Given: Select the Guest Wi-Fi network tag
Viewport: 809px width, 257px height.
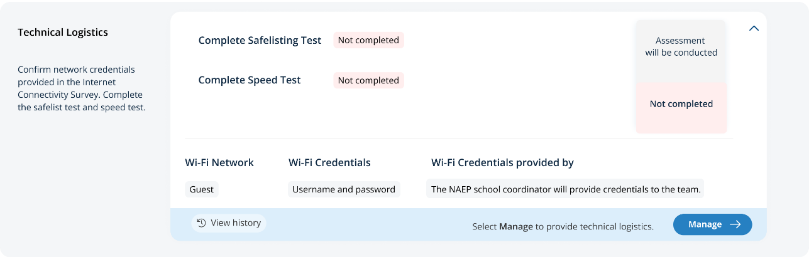Looking at the screenshot, I should [x=202, y=189].
